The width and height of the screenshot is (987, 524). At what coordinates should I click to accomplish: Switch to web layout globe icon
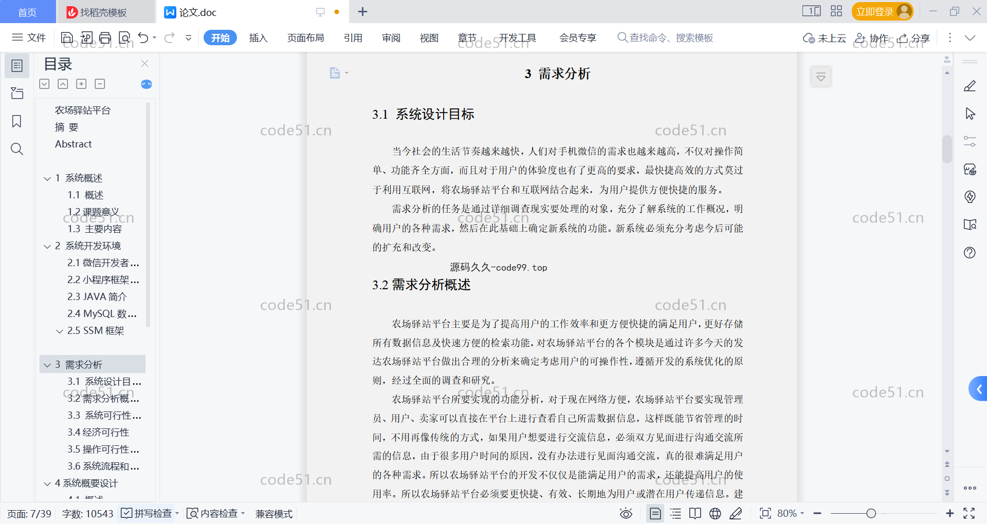(x=715, y=513)
